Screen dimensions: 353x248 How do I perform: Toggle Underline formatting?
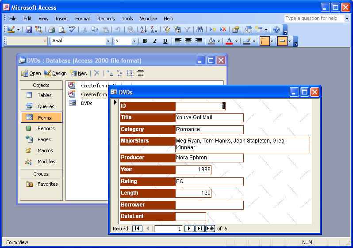(165, 41)
